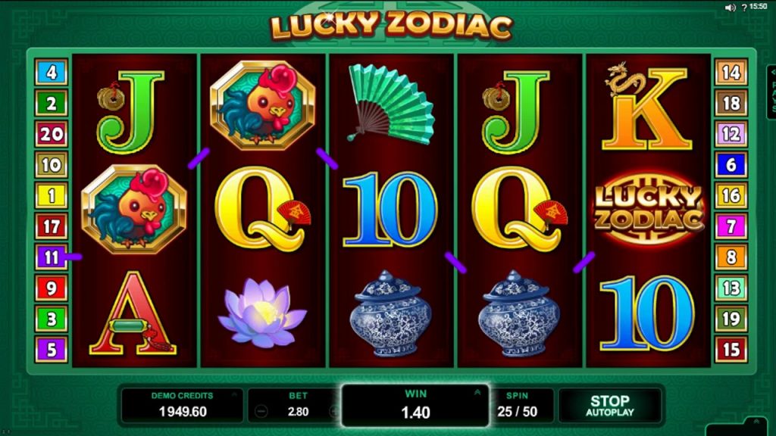This screenshot has width=776, height=436.
Task: Select payline number 20 marker
Action: pyautogui.click(x=52, y=134)
